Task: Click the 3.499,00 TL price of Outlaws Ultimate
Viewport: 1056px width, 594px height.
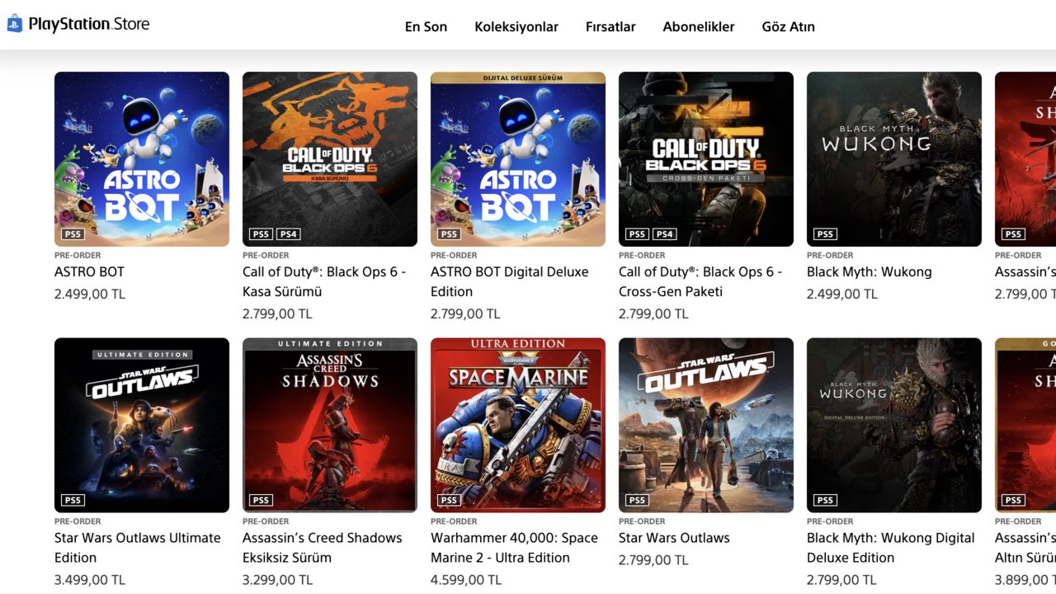Action: (x=90, y=580)
